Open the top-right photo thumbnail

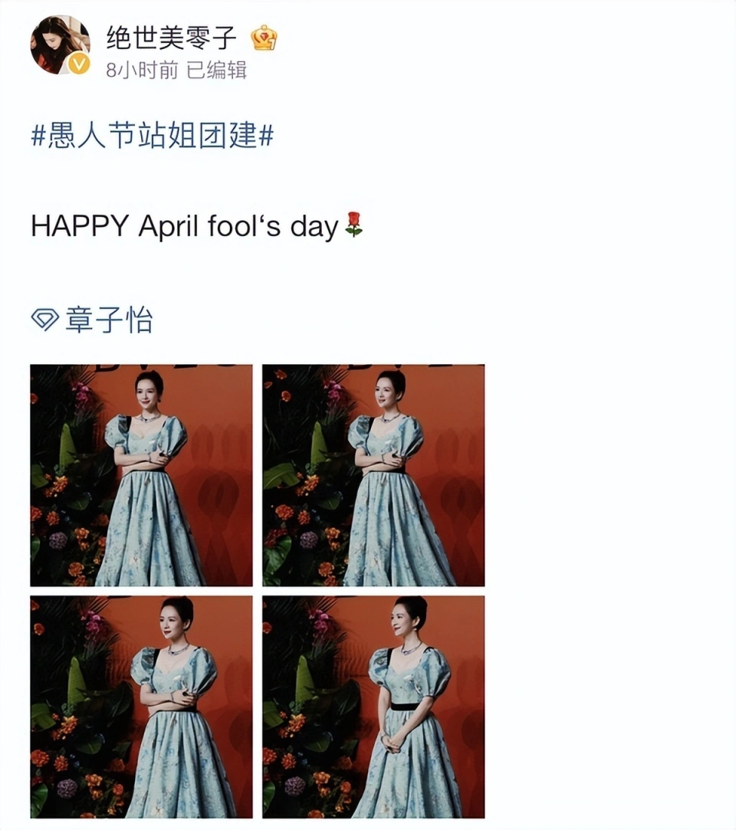(373, 475)
